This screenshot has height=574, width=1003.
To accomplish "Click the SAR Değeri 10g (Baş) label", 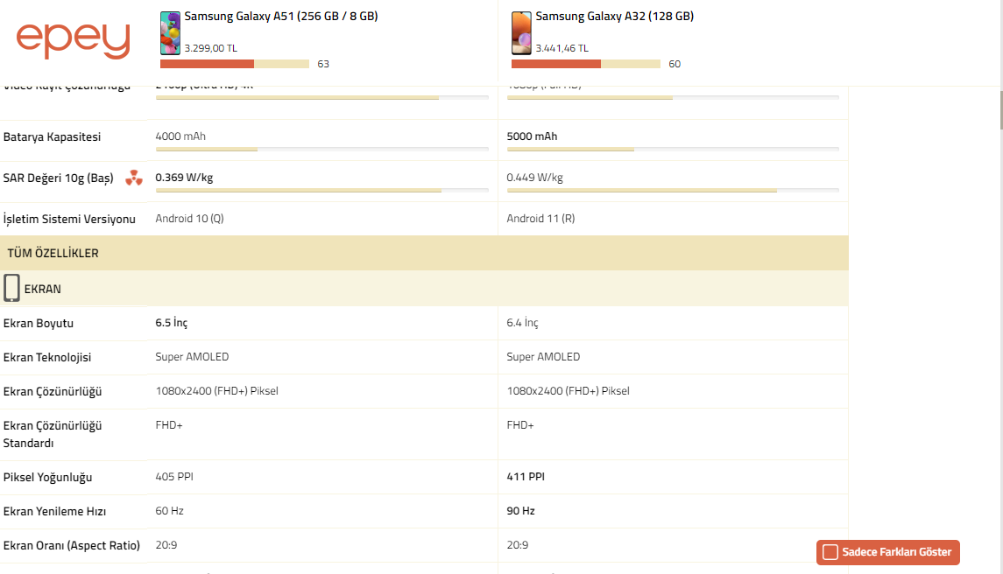I will (x=58, y=178).
